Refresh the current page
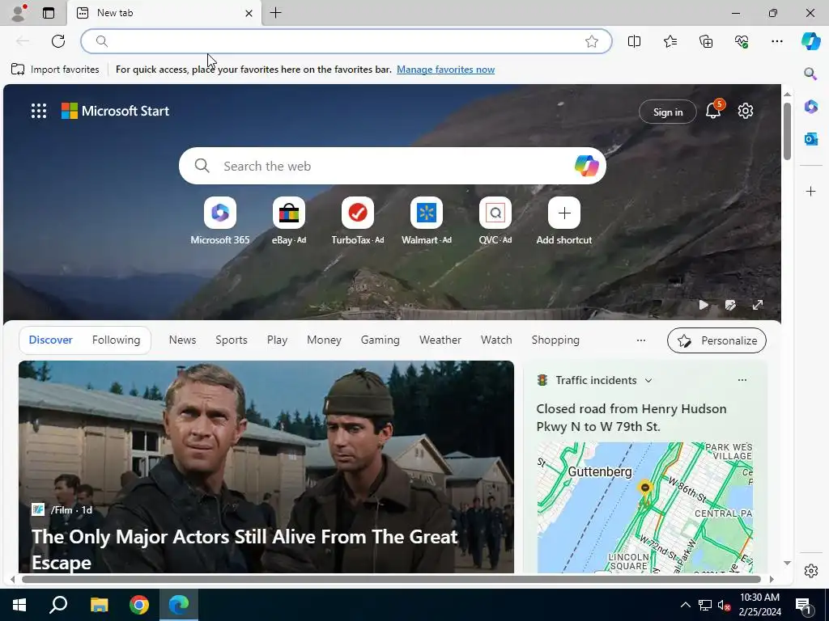 click(x=58, y=41)
